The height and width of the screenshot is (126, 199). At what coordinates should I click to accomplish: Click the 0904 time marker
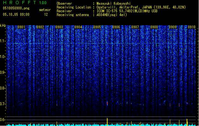78,27
